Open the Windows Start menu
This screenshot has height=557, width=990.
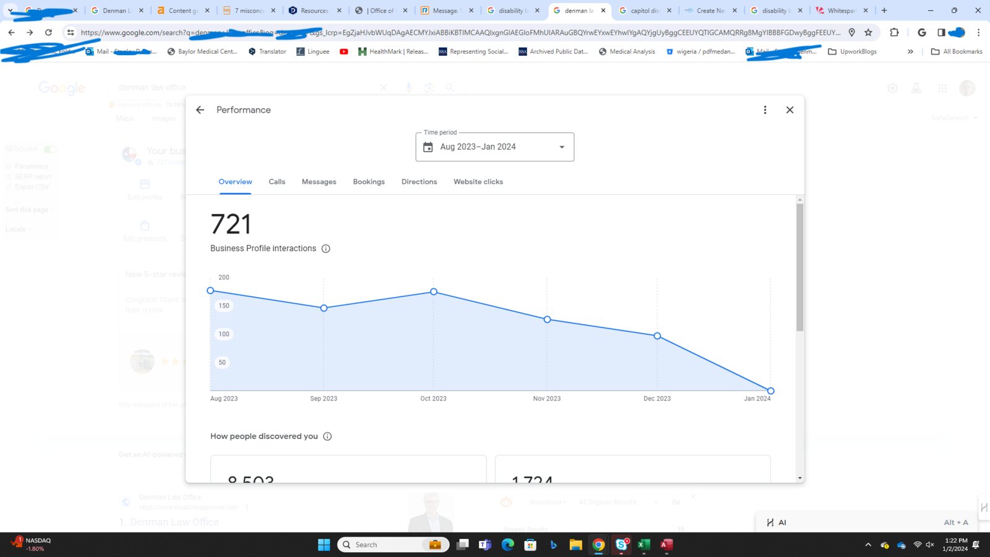click(x=324, y=545)
